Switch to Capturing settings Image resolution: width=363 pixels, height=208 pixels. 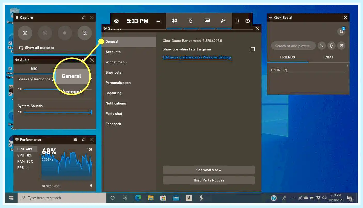tap(129, 93)
